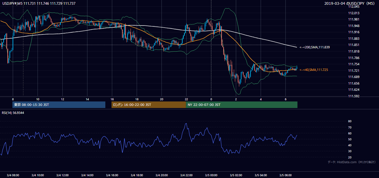Select the ロンドン 16:00-22:00 JST session bar
The image size is (379, 178).
[x=149, y=105]
